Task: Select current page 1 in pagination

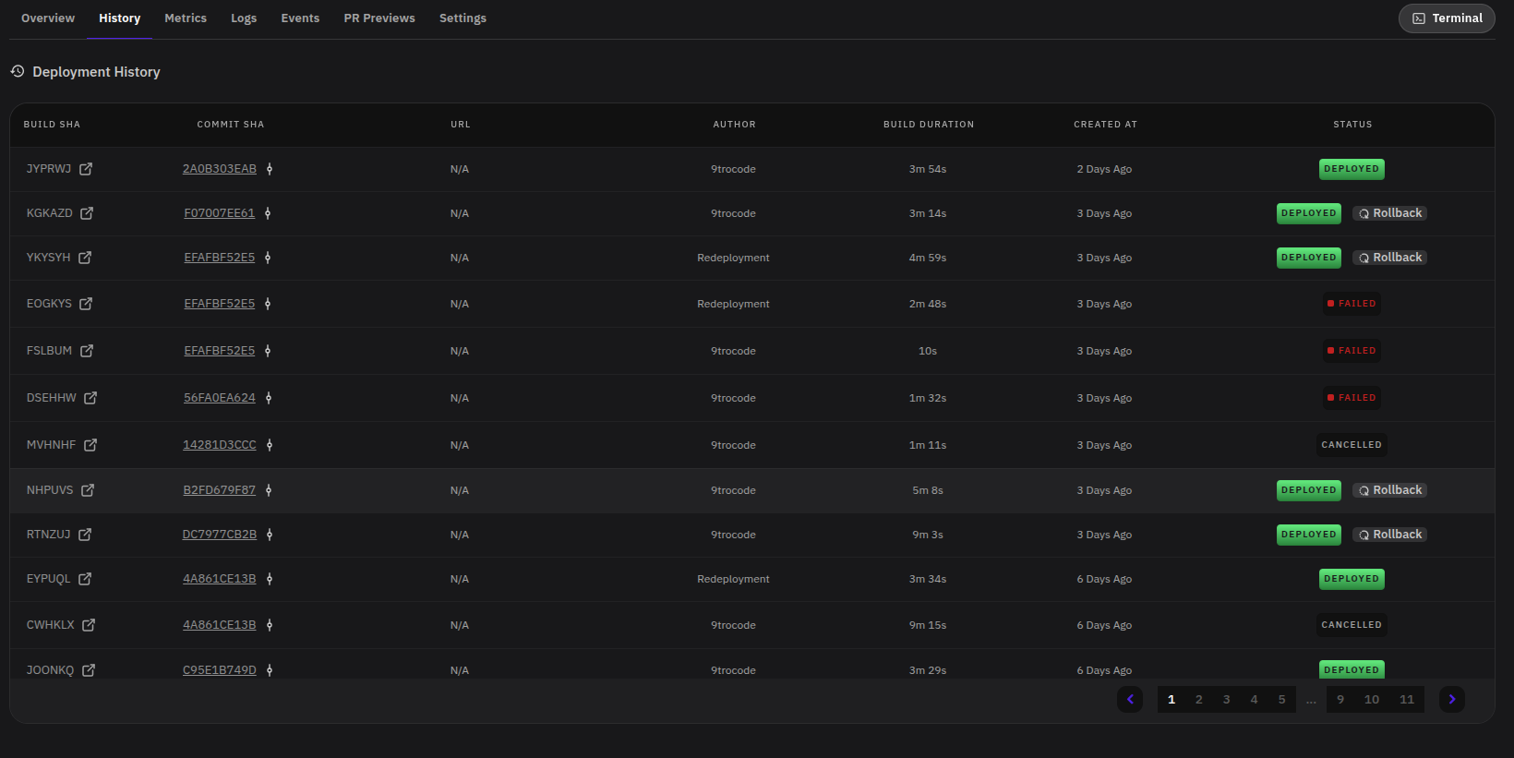Action: tap(1172, 699)
